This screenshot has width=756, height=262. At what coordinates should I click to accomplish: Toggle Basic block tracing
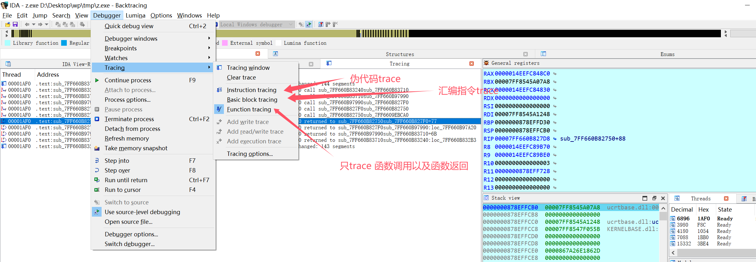(x=256, y=100)
